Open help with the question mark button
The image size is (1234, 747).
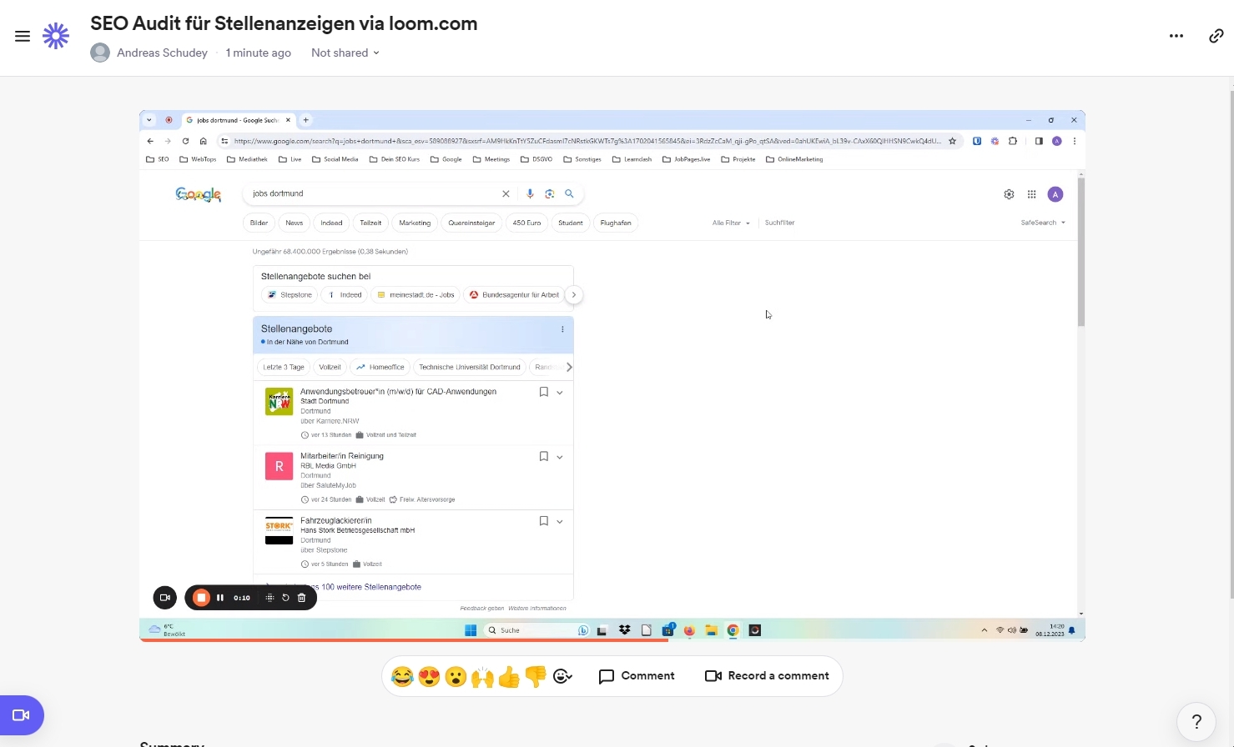pyautogui.click(x=1196, y=721)
